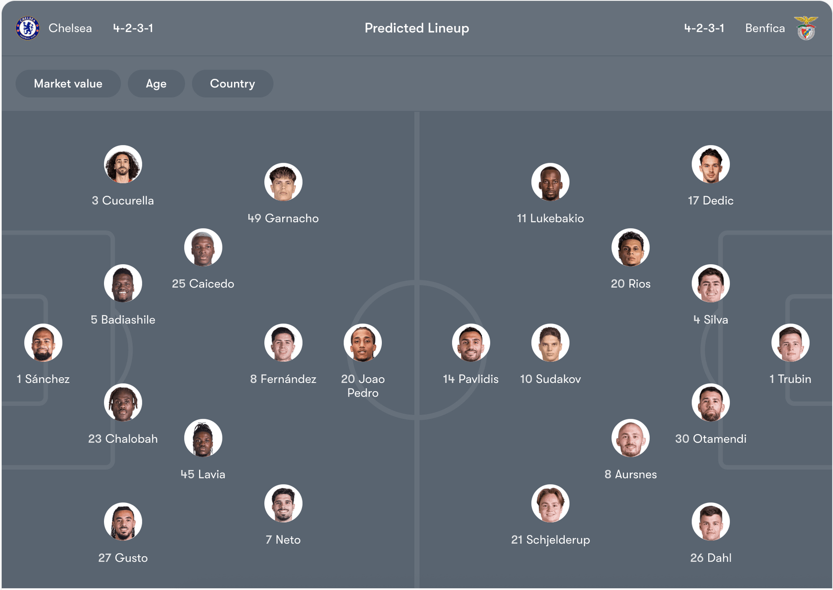Select Joao Pedro's player photo

point(363,343)
